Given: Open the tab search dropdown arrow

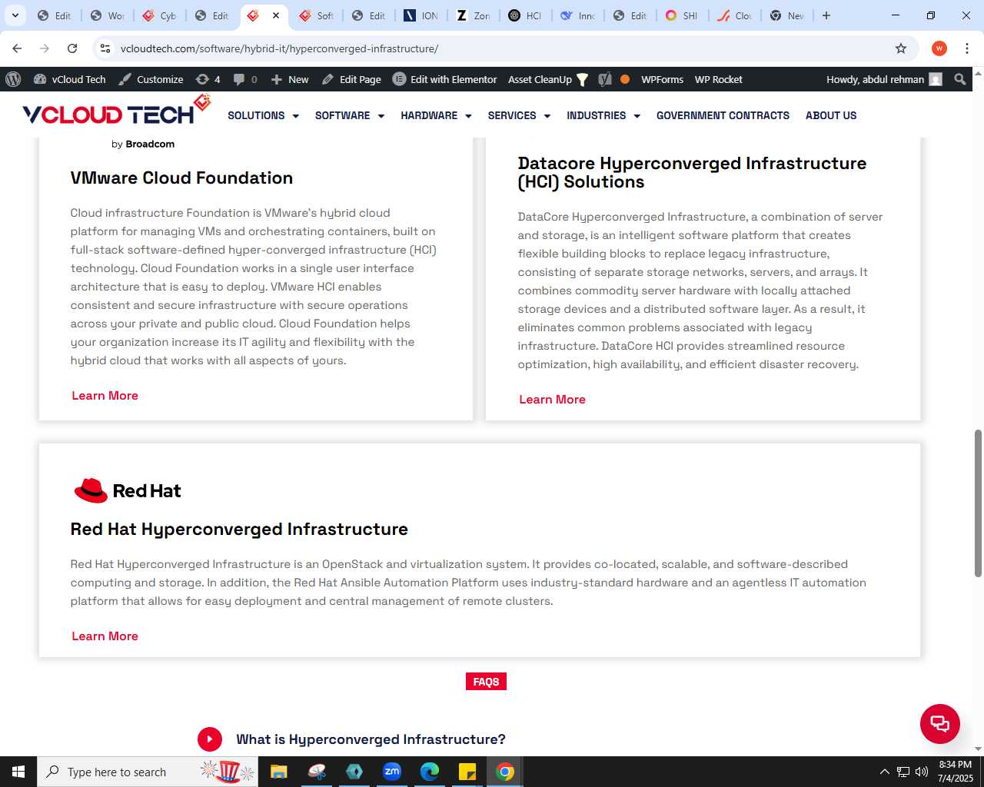Looking at the screenshot, I should (x=15, y=15).
